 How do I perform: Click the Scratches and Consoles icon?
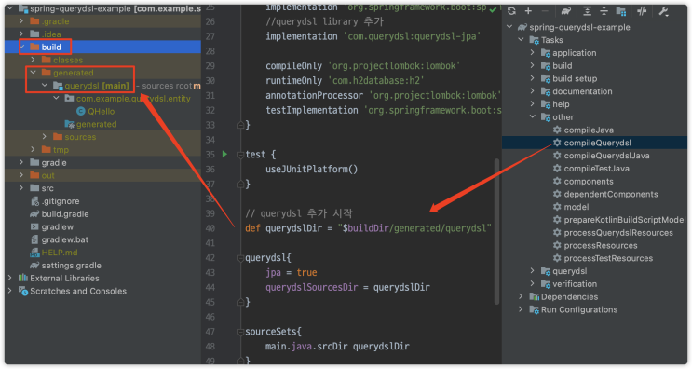click(x=23, y=291)
